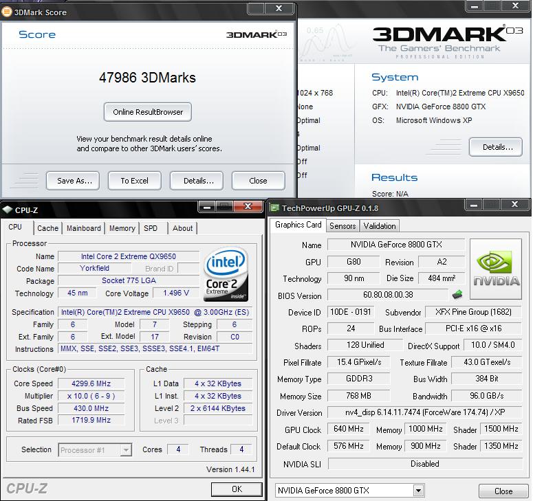Expand the Processor #1 selection dropdown
This screenshot has width=533, height=501.
pyautogui.click(x=126, y=450)
